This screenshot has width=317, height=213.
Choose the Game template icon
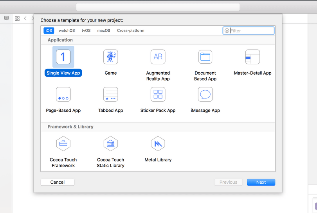coord(111,57)
